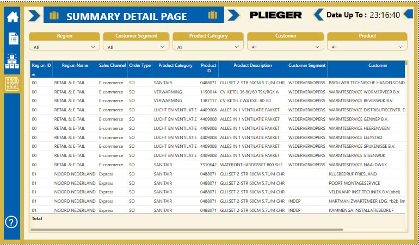Viewport: 419px width, 245px height.
Task: Go to the Home page icon
Action: tap(12, 16)
